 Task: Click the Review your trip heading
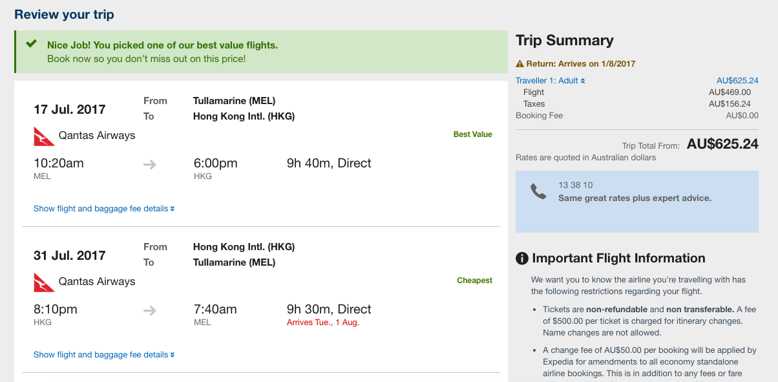click(x=64, y=14)
